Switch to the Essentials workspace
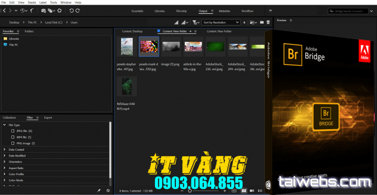This screenshot has width=377, height=195. (x=137, y=11)
